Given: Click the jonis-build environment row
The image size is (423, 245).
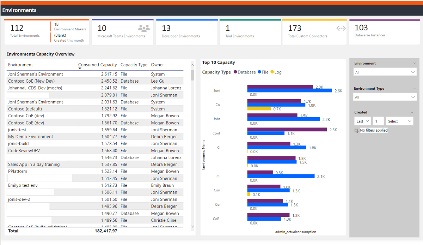Looking at the screenshot, I should (95, 144).
